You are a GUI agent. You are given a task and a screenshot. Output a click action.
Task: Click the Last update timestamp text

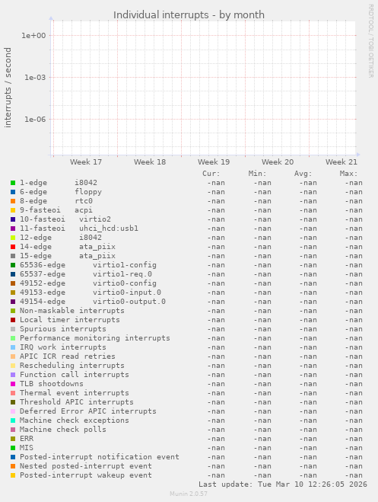pyautogui.click(x=283, y=484)
